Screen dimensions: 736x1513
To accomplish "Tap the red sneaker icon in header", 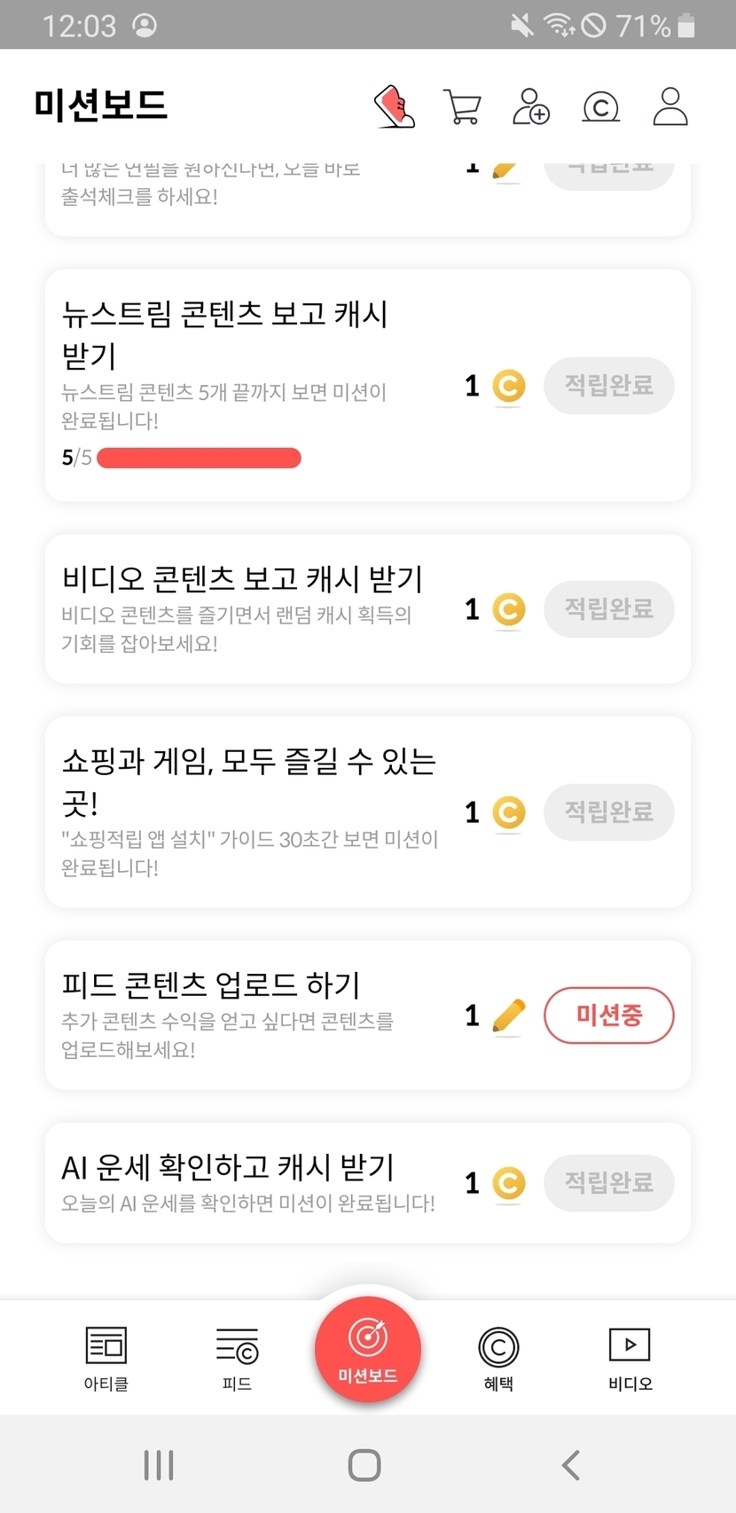I will point(395,106).
